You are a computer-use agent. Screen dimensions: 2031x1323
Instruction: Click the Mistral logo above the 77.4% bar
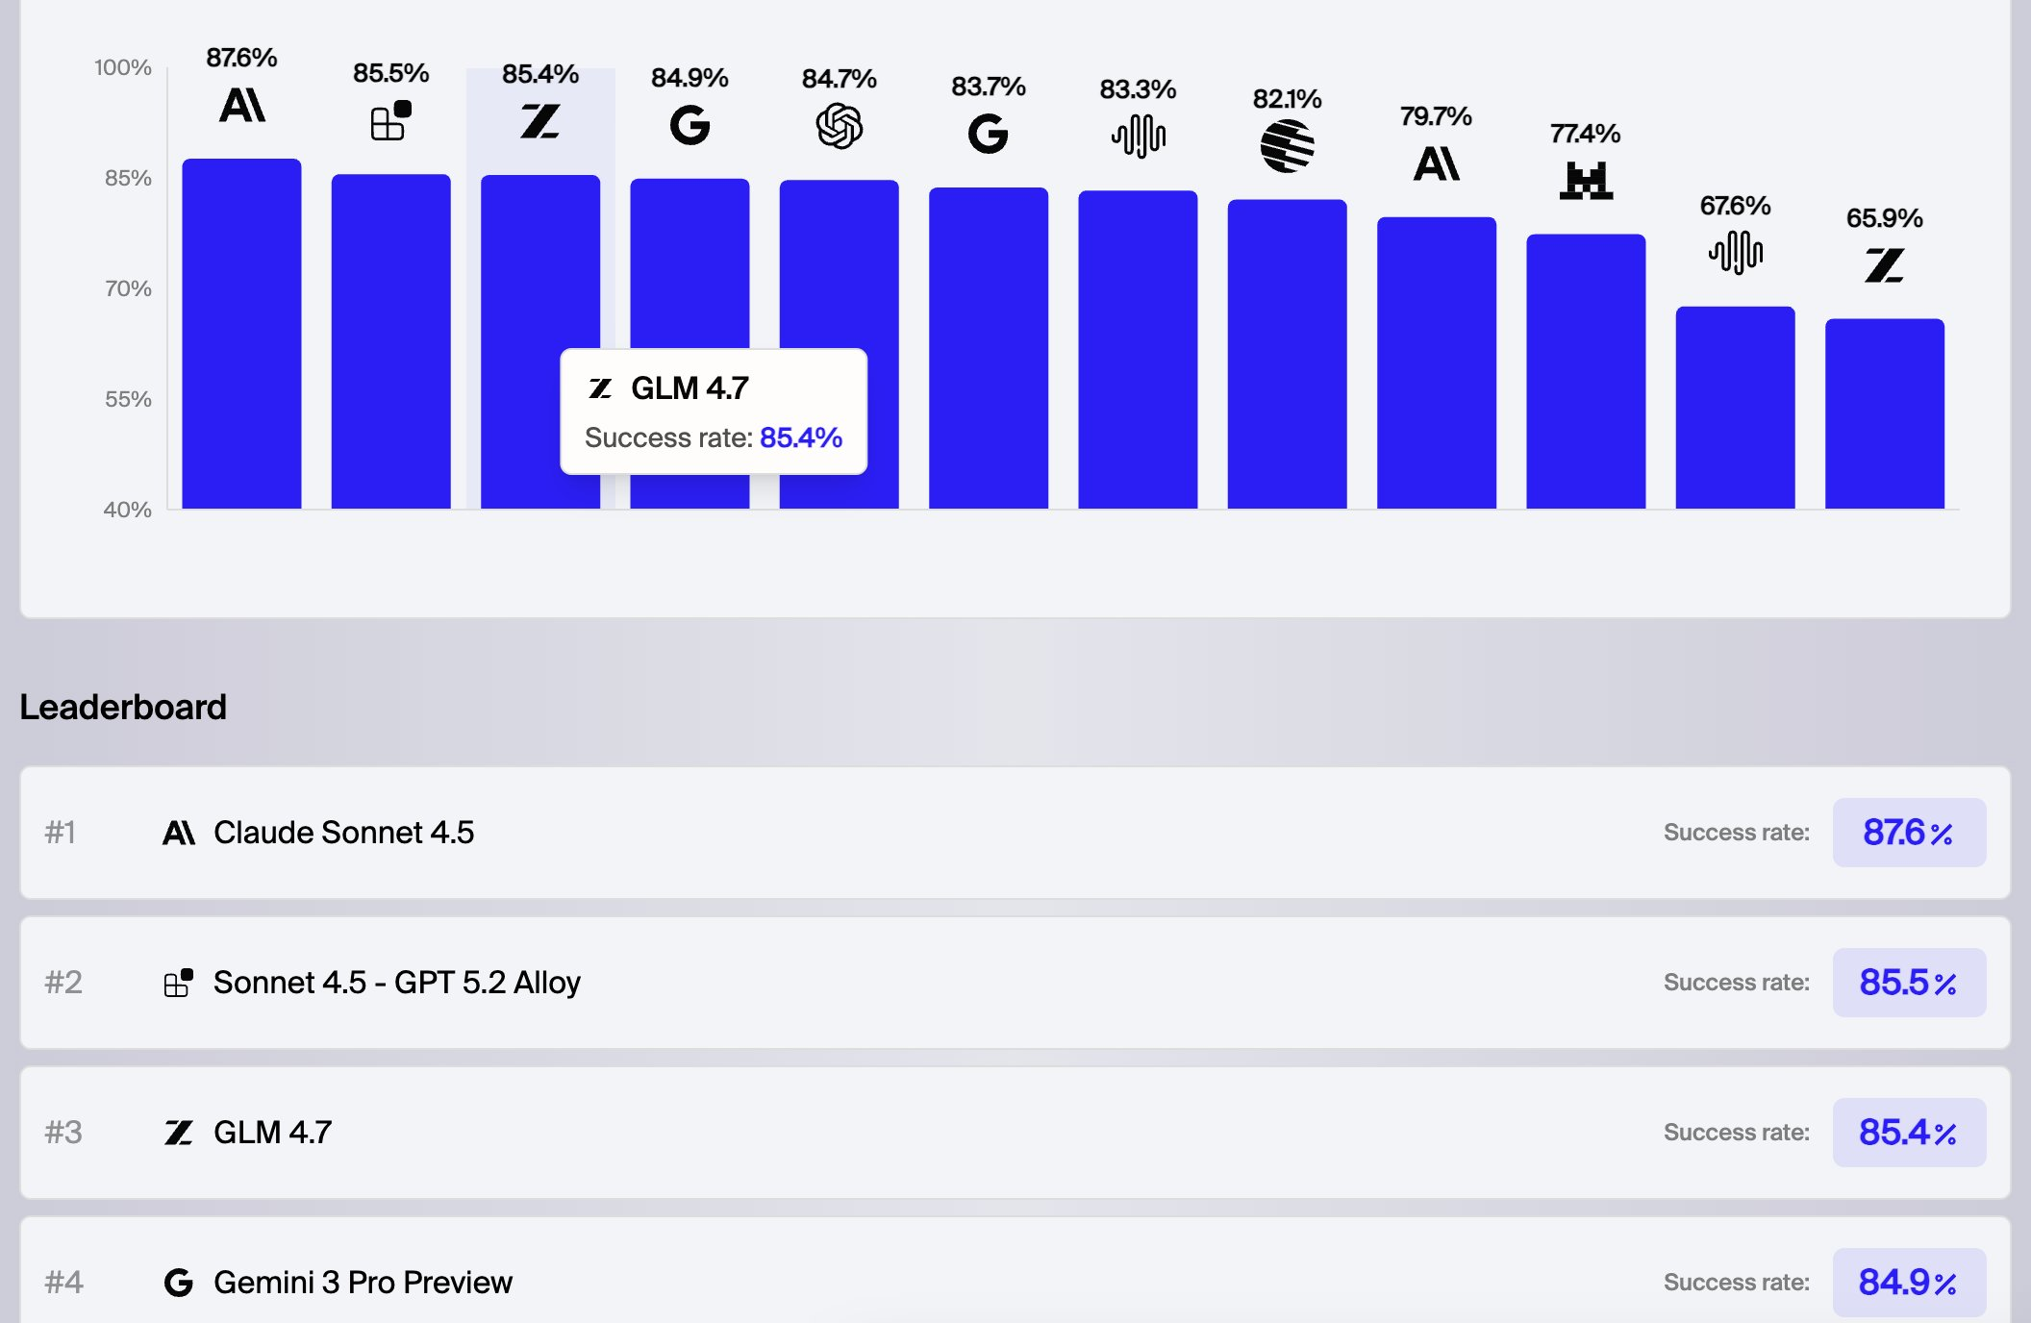(1586, 181)
